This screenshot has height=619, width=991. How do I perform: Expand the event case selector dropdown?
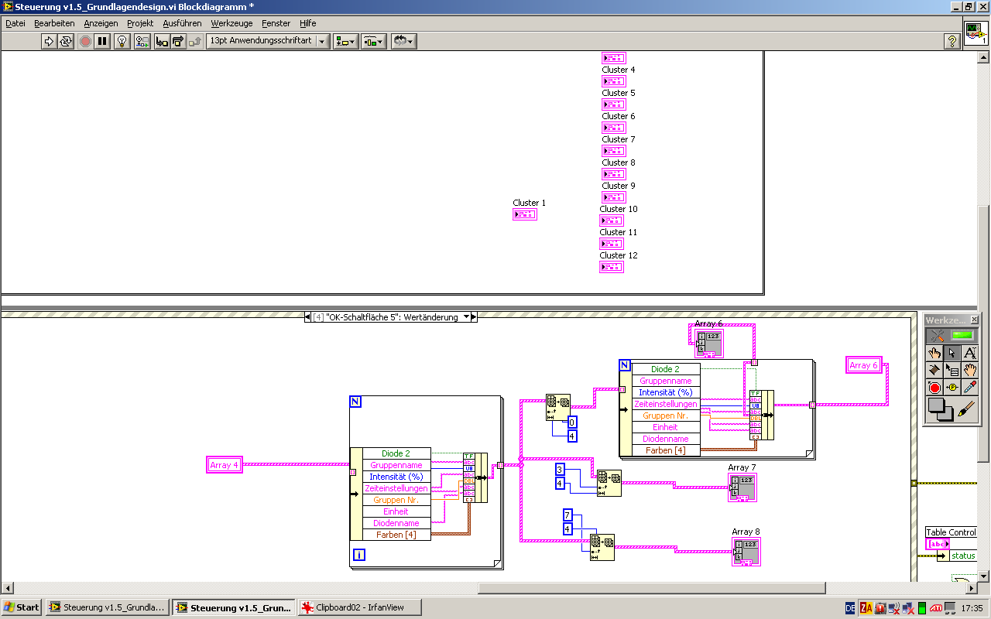[x=466, y=317]
